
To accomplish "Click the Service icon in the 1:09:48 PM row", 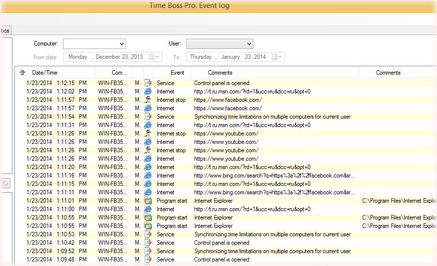I will pyautogui.click(x=148, y=260).
